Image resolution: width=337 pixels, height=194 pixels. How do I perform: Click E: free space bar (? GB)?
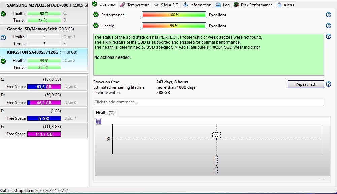click(44, 118)
